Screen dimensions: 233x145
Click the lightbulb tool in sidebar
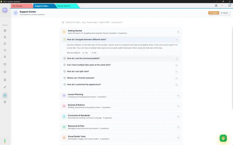pos(5,37)
